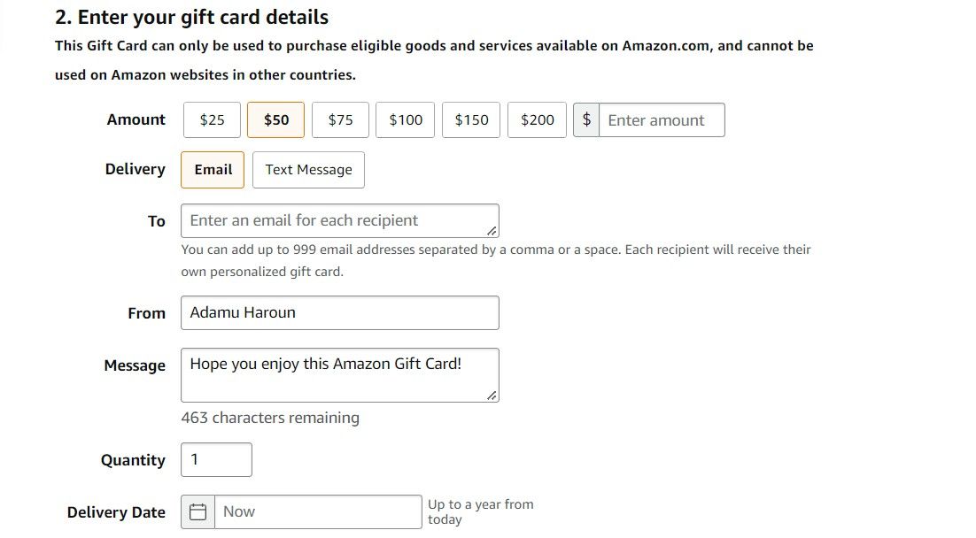Open the Delivery Date picker field
976x538 pixels.
319,511
